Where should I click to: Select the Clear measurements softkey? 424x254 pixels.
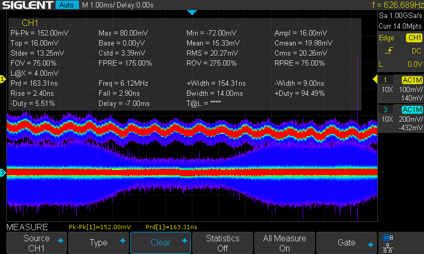[x=161, y=243]
